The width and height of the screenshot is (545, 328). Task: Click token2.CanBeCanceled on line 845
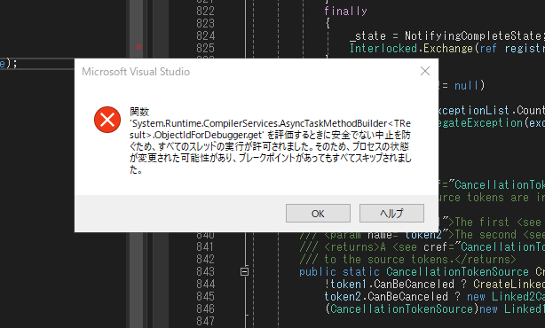click(386, 296)
